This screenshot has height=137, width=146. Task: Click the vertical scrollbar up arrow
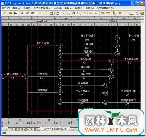click(142, 18)
